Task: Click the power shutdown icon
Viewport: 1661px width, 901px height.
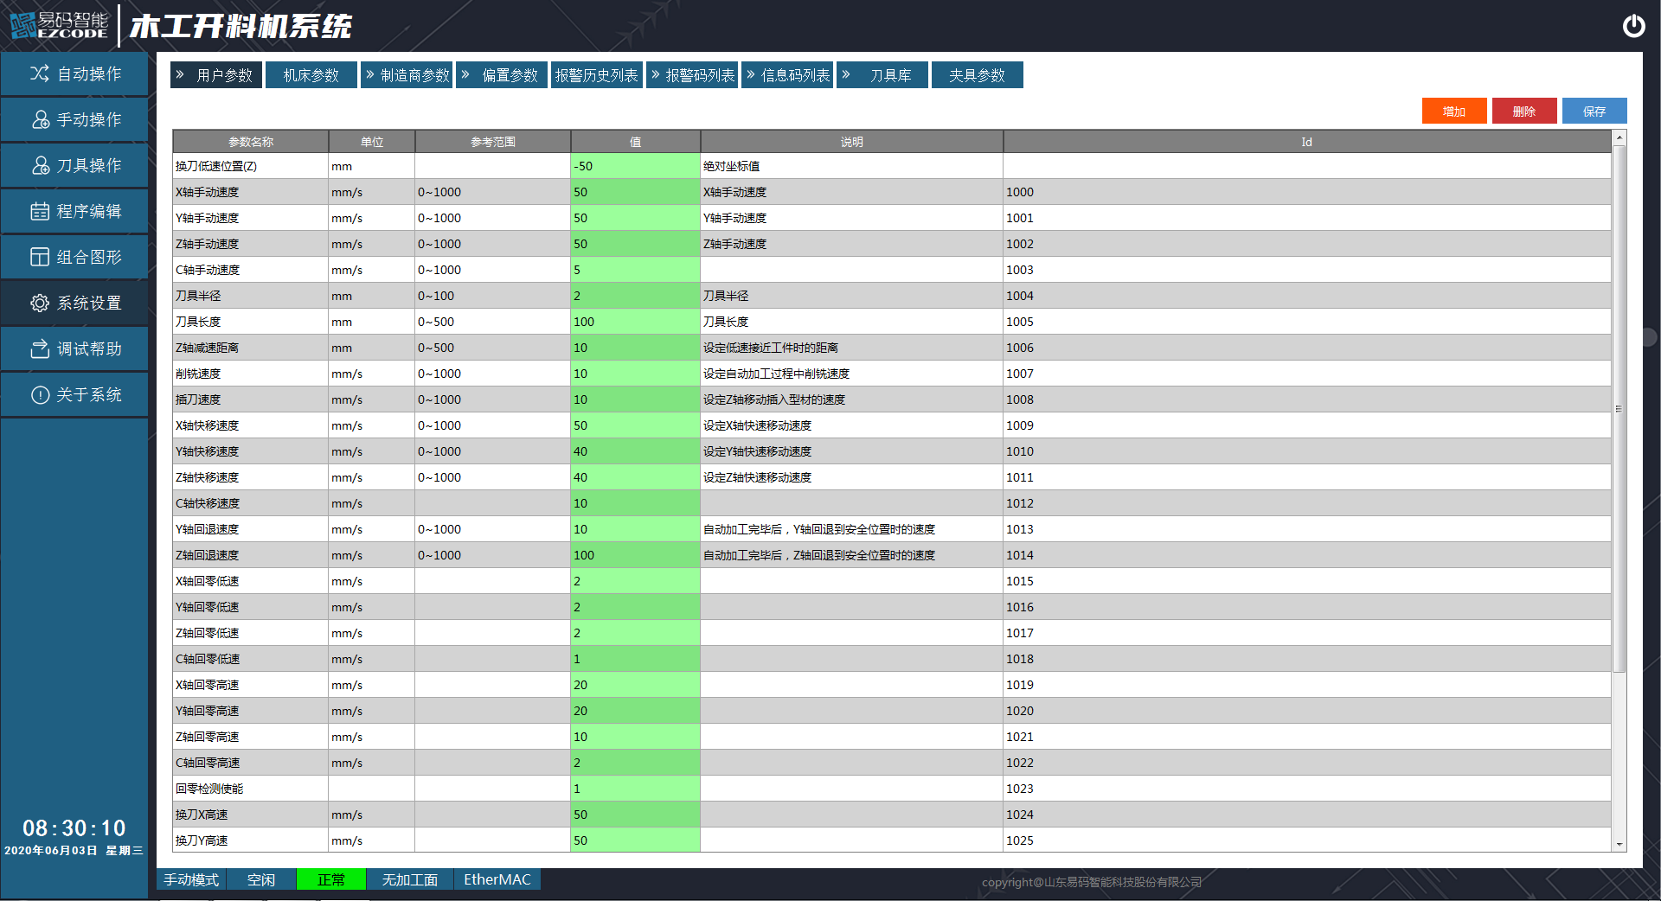Action: (x=1633, y=26)
